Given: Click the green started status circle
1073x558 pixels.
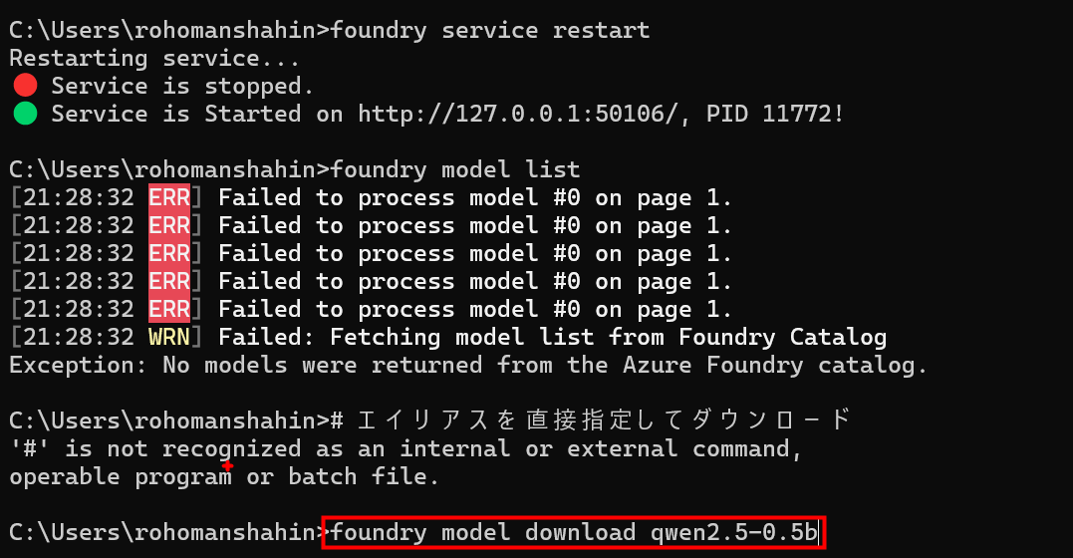Looking at the screenshot, I should click(25, 113).
